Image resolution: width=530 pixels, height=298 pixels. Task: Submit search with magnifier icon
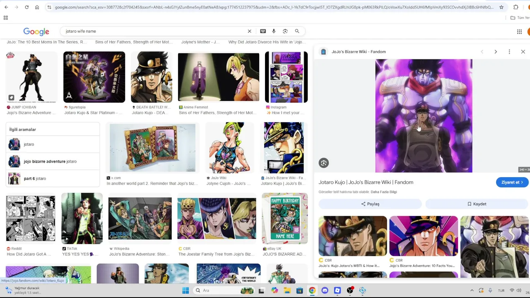[x=297, y=31]
